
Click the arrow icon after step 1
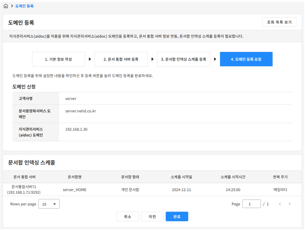(90, 59)
